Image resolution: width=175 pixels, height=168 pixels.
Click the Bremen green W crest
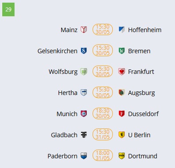pos(122,51)
